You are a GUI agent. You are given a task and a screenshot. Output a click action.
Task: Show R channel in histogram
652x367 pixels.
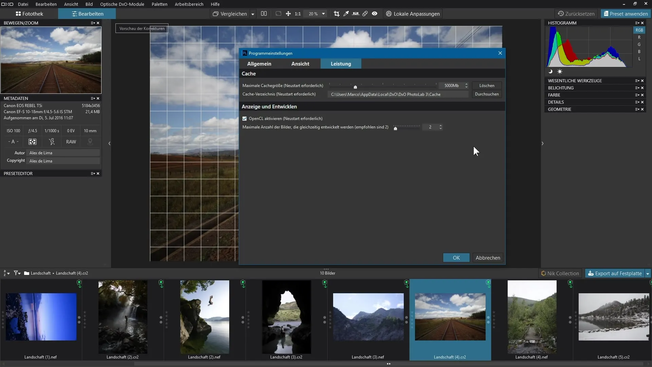click(639, 37)
